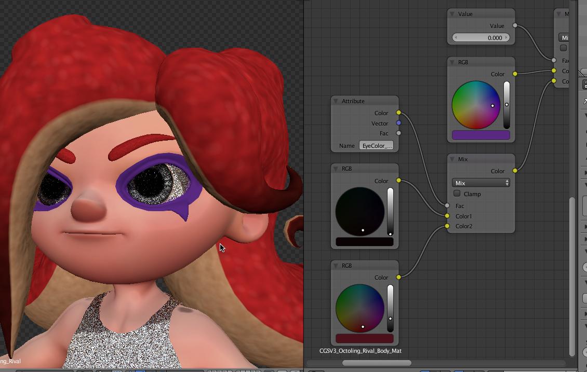Image resolution: width=587 pixels, height=372 pixels.
Task: Edit the Attribute Name field EyeColor_
Action: click(376, 145)
